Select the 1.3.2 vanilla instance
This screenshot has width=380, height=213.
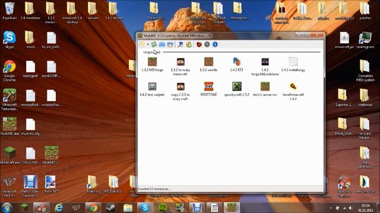208,64
